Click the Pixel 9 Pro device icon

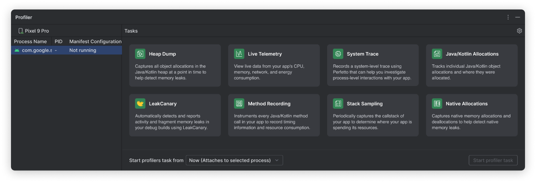tap(21, 31)
